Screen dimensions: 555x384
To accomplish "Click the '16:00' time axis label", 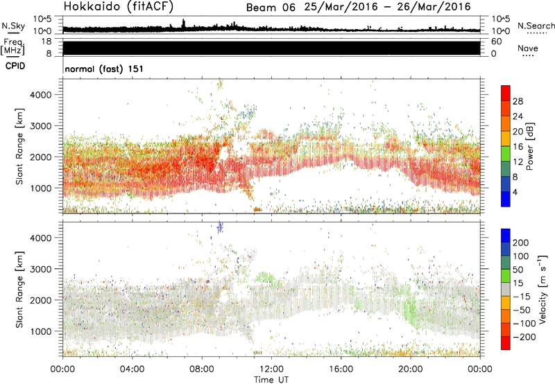I will pos(341,369).
